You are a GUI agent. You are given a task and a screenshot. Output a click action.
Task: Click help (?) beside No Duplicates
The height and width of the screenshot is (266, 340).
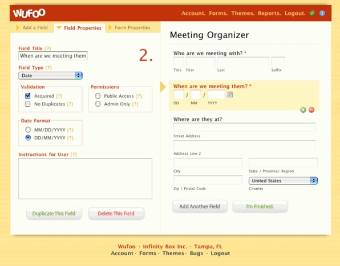(x=70, y=104)
